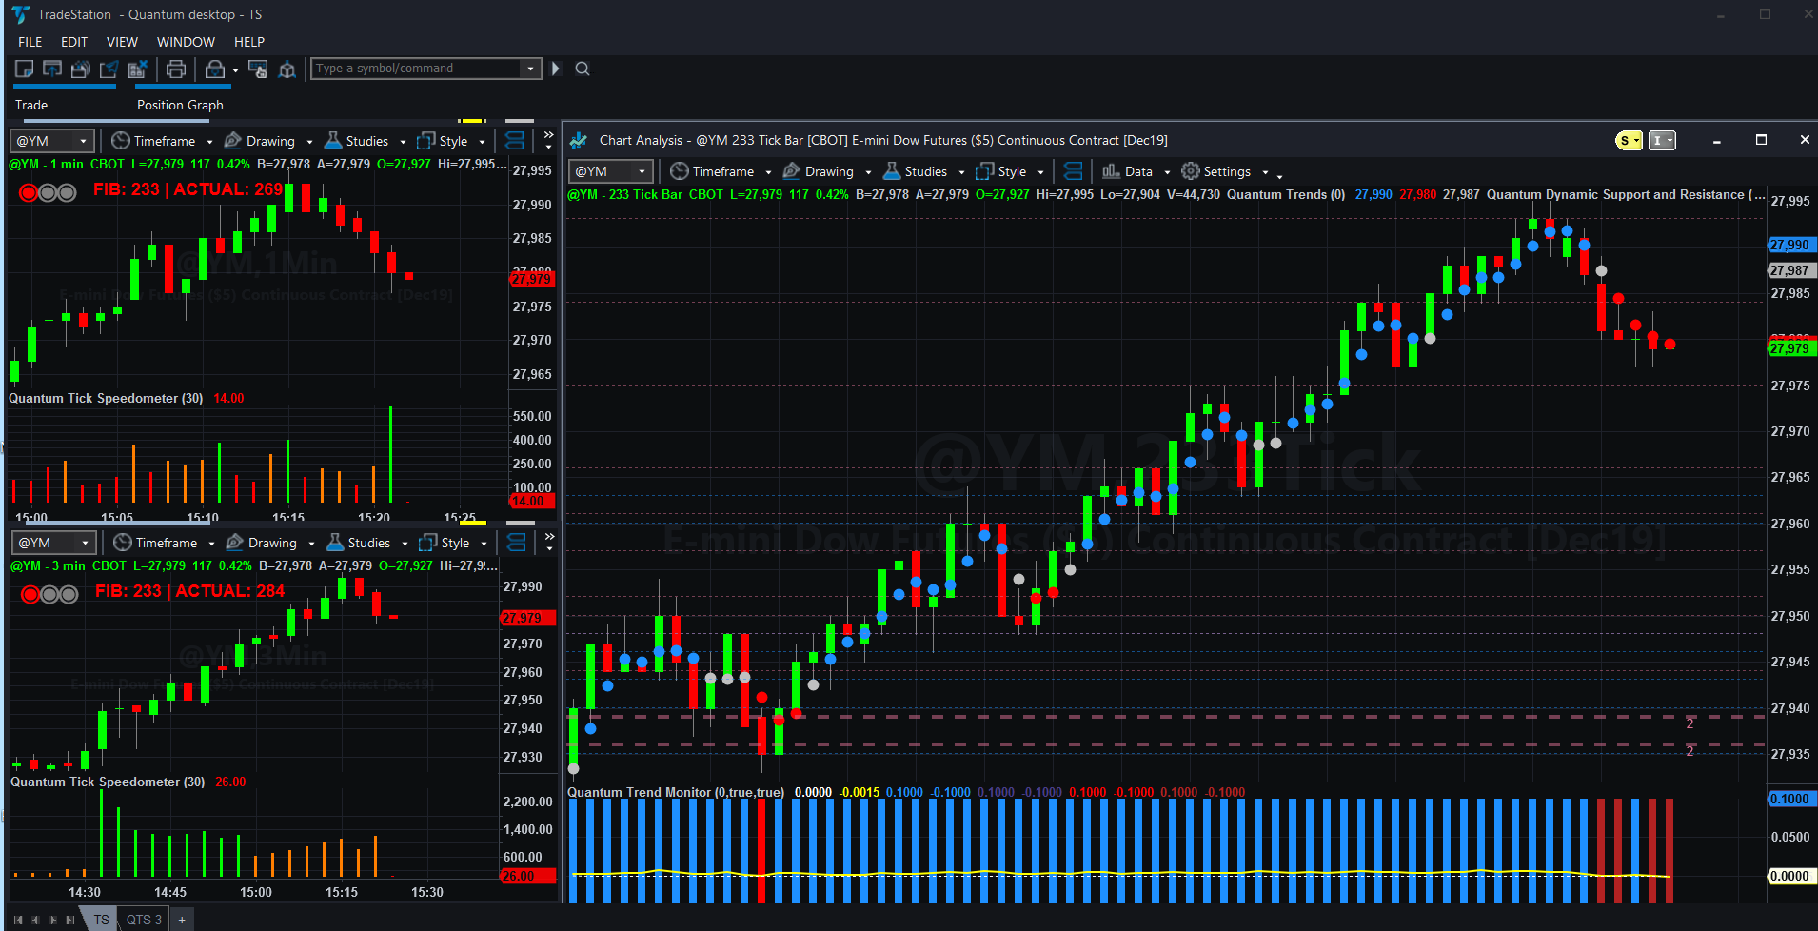Click Timeframe clock icon in 3 min chart
Image resolution: width=1818 pixels, height=931 pixels.
tap(123, 543)
